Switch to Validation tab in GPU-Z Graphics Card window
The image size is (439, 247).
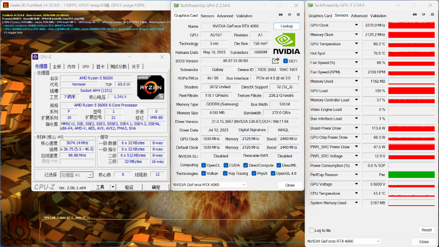[244, 16]
